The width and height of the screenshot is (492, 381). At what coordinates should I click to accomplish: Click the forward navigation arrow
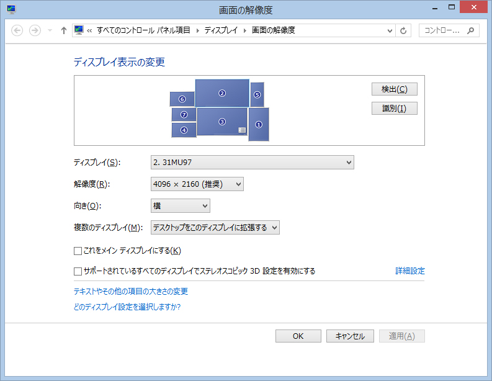tap(35, 30)
